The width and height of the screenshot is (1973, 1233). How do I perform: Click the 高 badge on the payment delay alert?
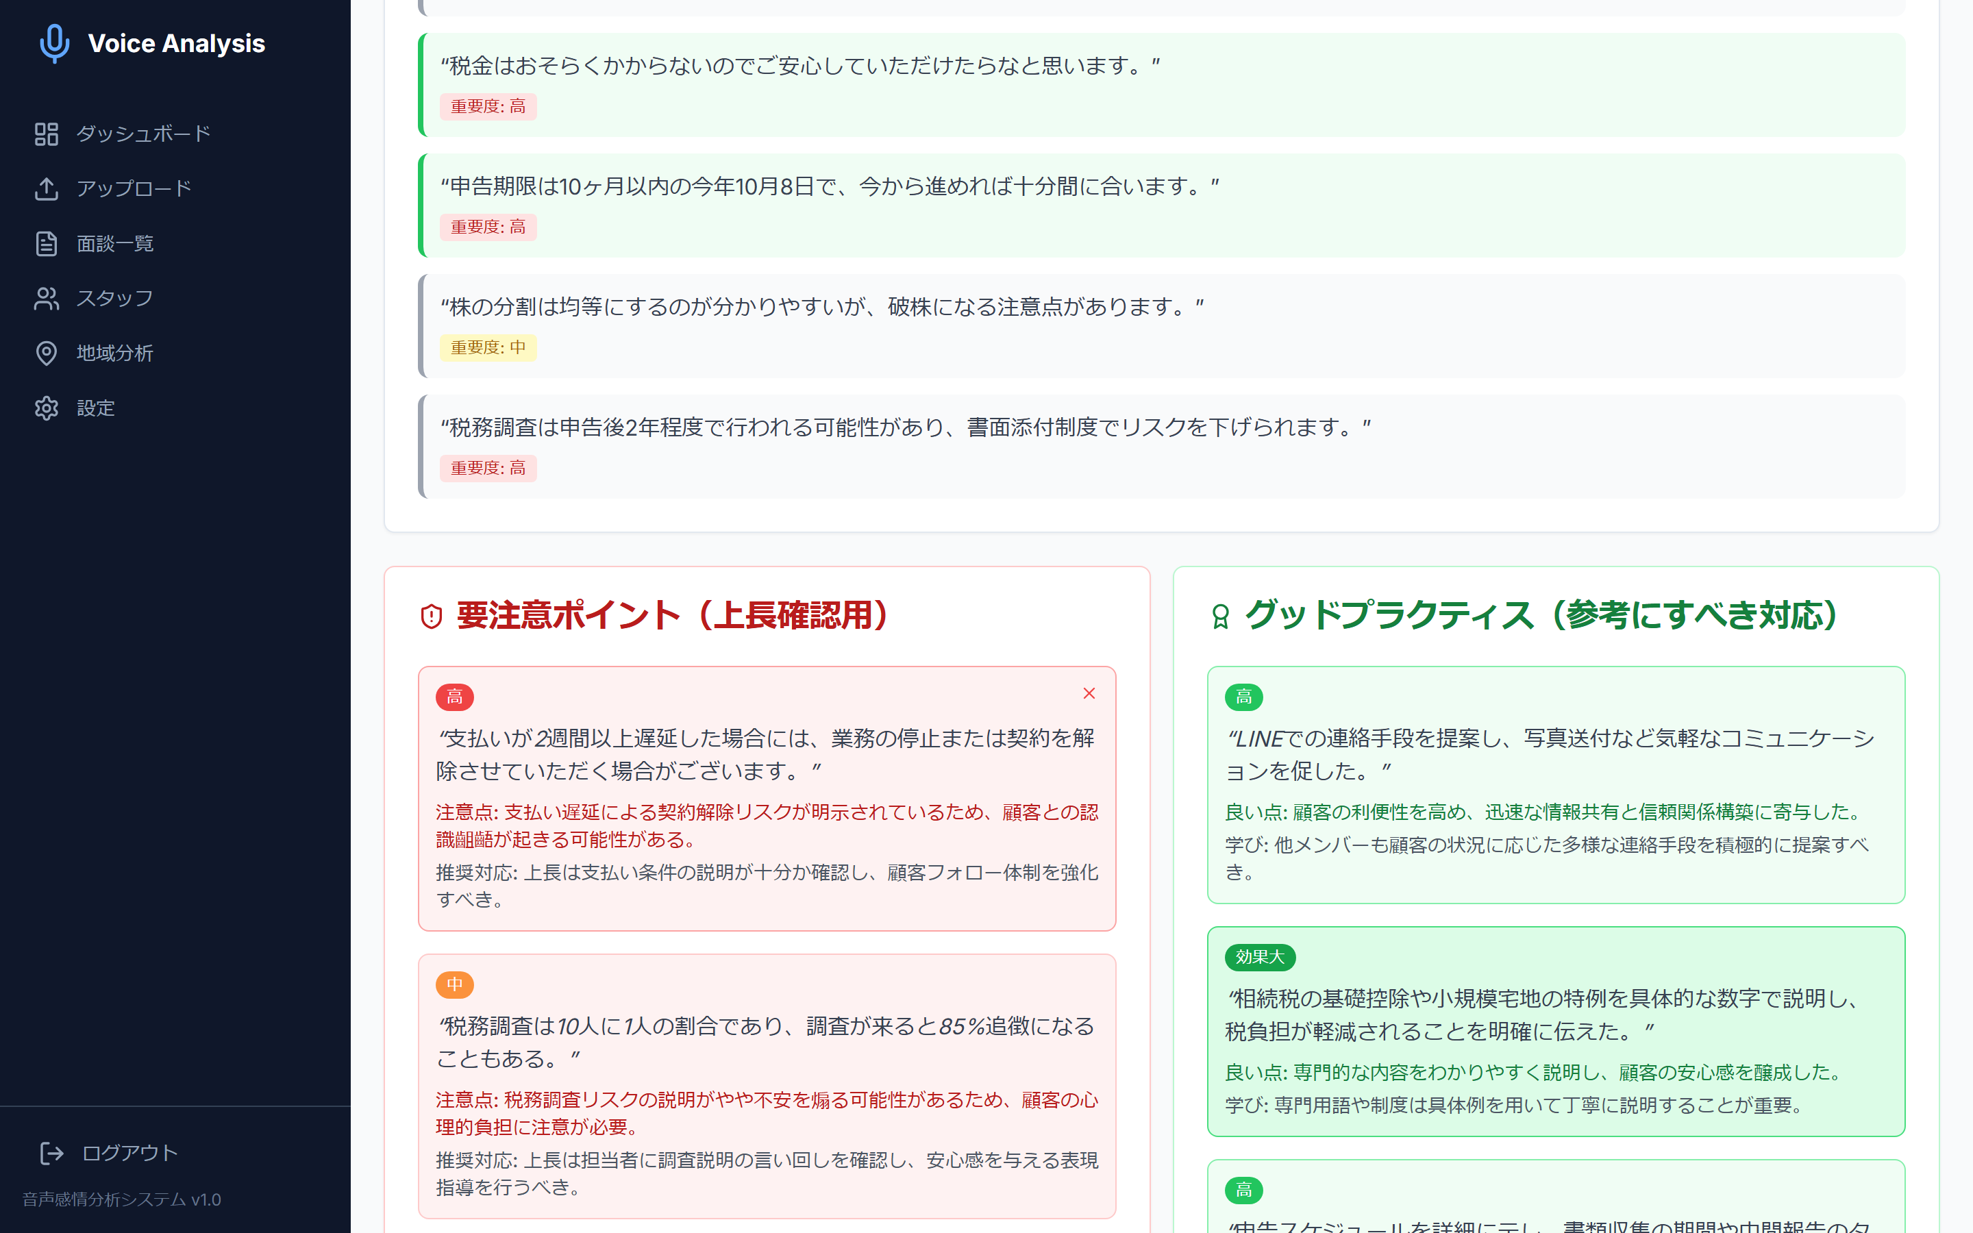click(454, 697)
